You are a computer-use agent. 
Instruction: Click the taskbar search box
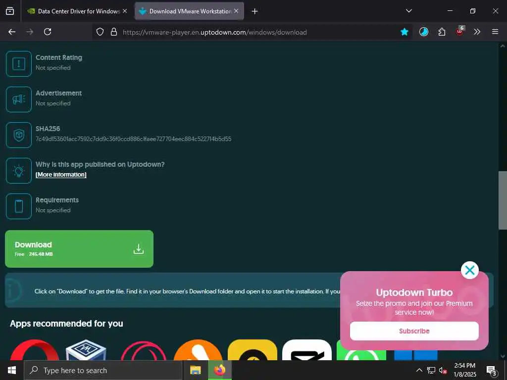(x=103, y=370)
